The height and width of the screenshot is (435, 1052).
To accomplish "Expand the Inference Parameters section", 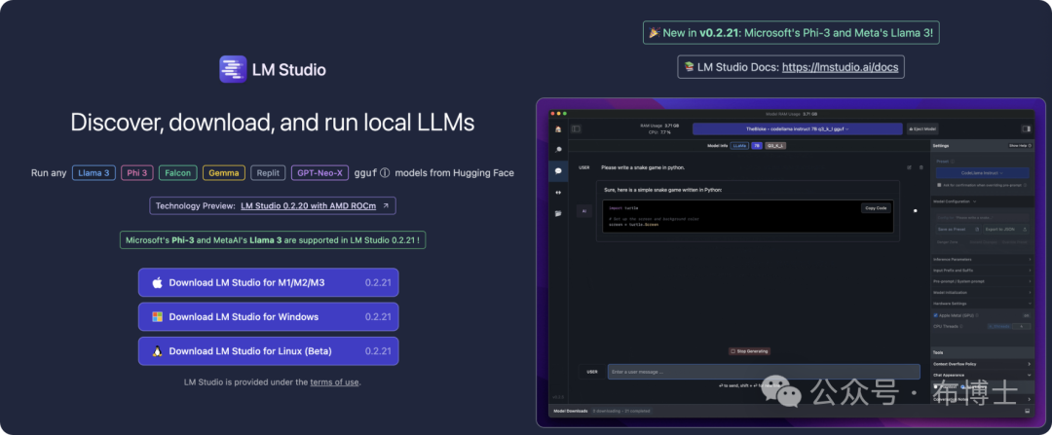I will pyautogui.click(x=981, y=260).
